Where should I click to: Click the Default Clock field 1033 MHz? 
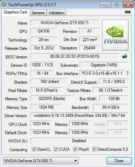pyautogui.click(x=41, y=132)
